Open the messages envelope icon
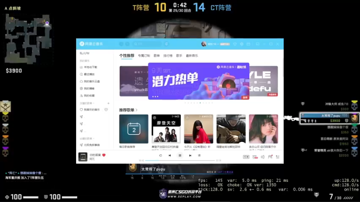The height and width of the screenshot is (202, 360). click(248, 44)
